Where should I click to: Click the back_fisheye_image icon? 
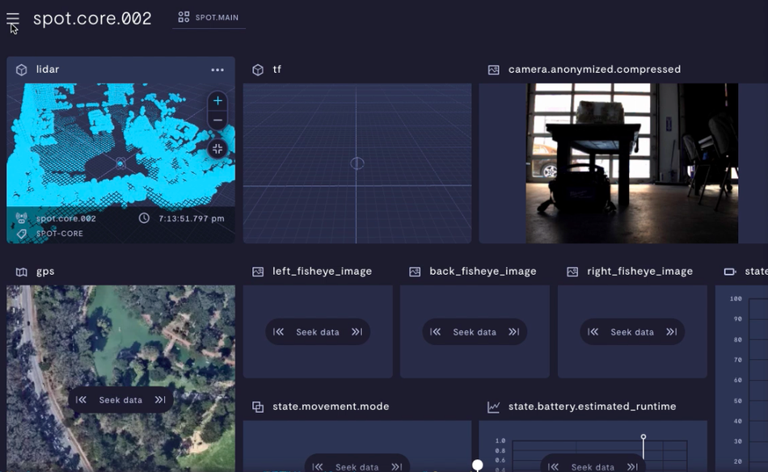coord(415,272)
